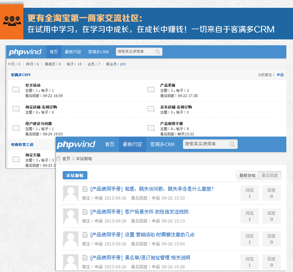Click 本站新帖 in the breadcrumb
Viewport: 293px width, 272px height.
point(84,159)
